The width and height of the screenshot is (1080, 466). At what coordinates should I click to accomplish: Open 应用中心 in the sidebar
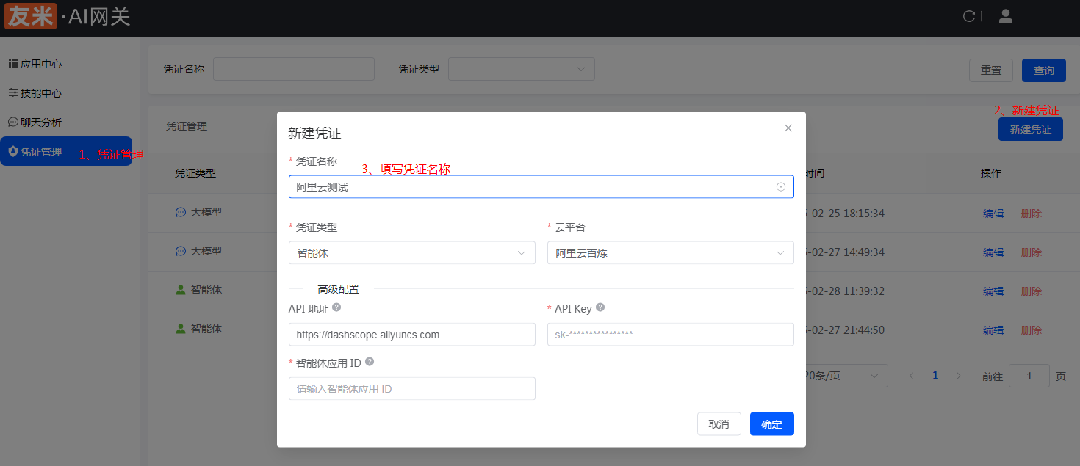(x=41, y=64)
